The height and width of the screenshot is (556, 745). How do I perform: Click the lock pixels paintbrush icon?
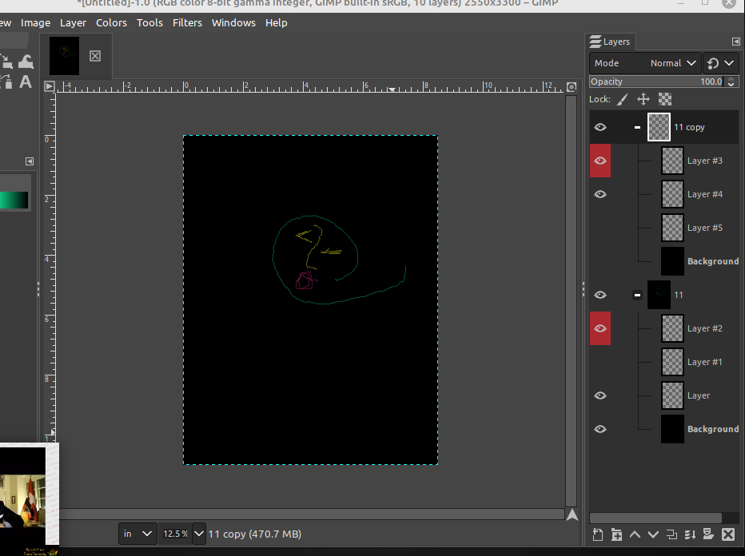tap(623, 99)
